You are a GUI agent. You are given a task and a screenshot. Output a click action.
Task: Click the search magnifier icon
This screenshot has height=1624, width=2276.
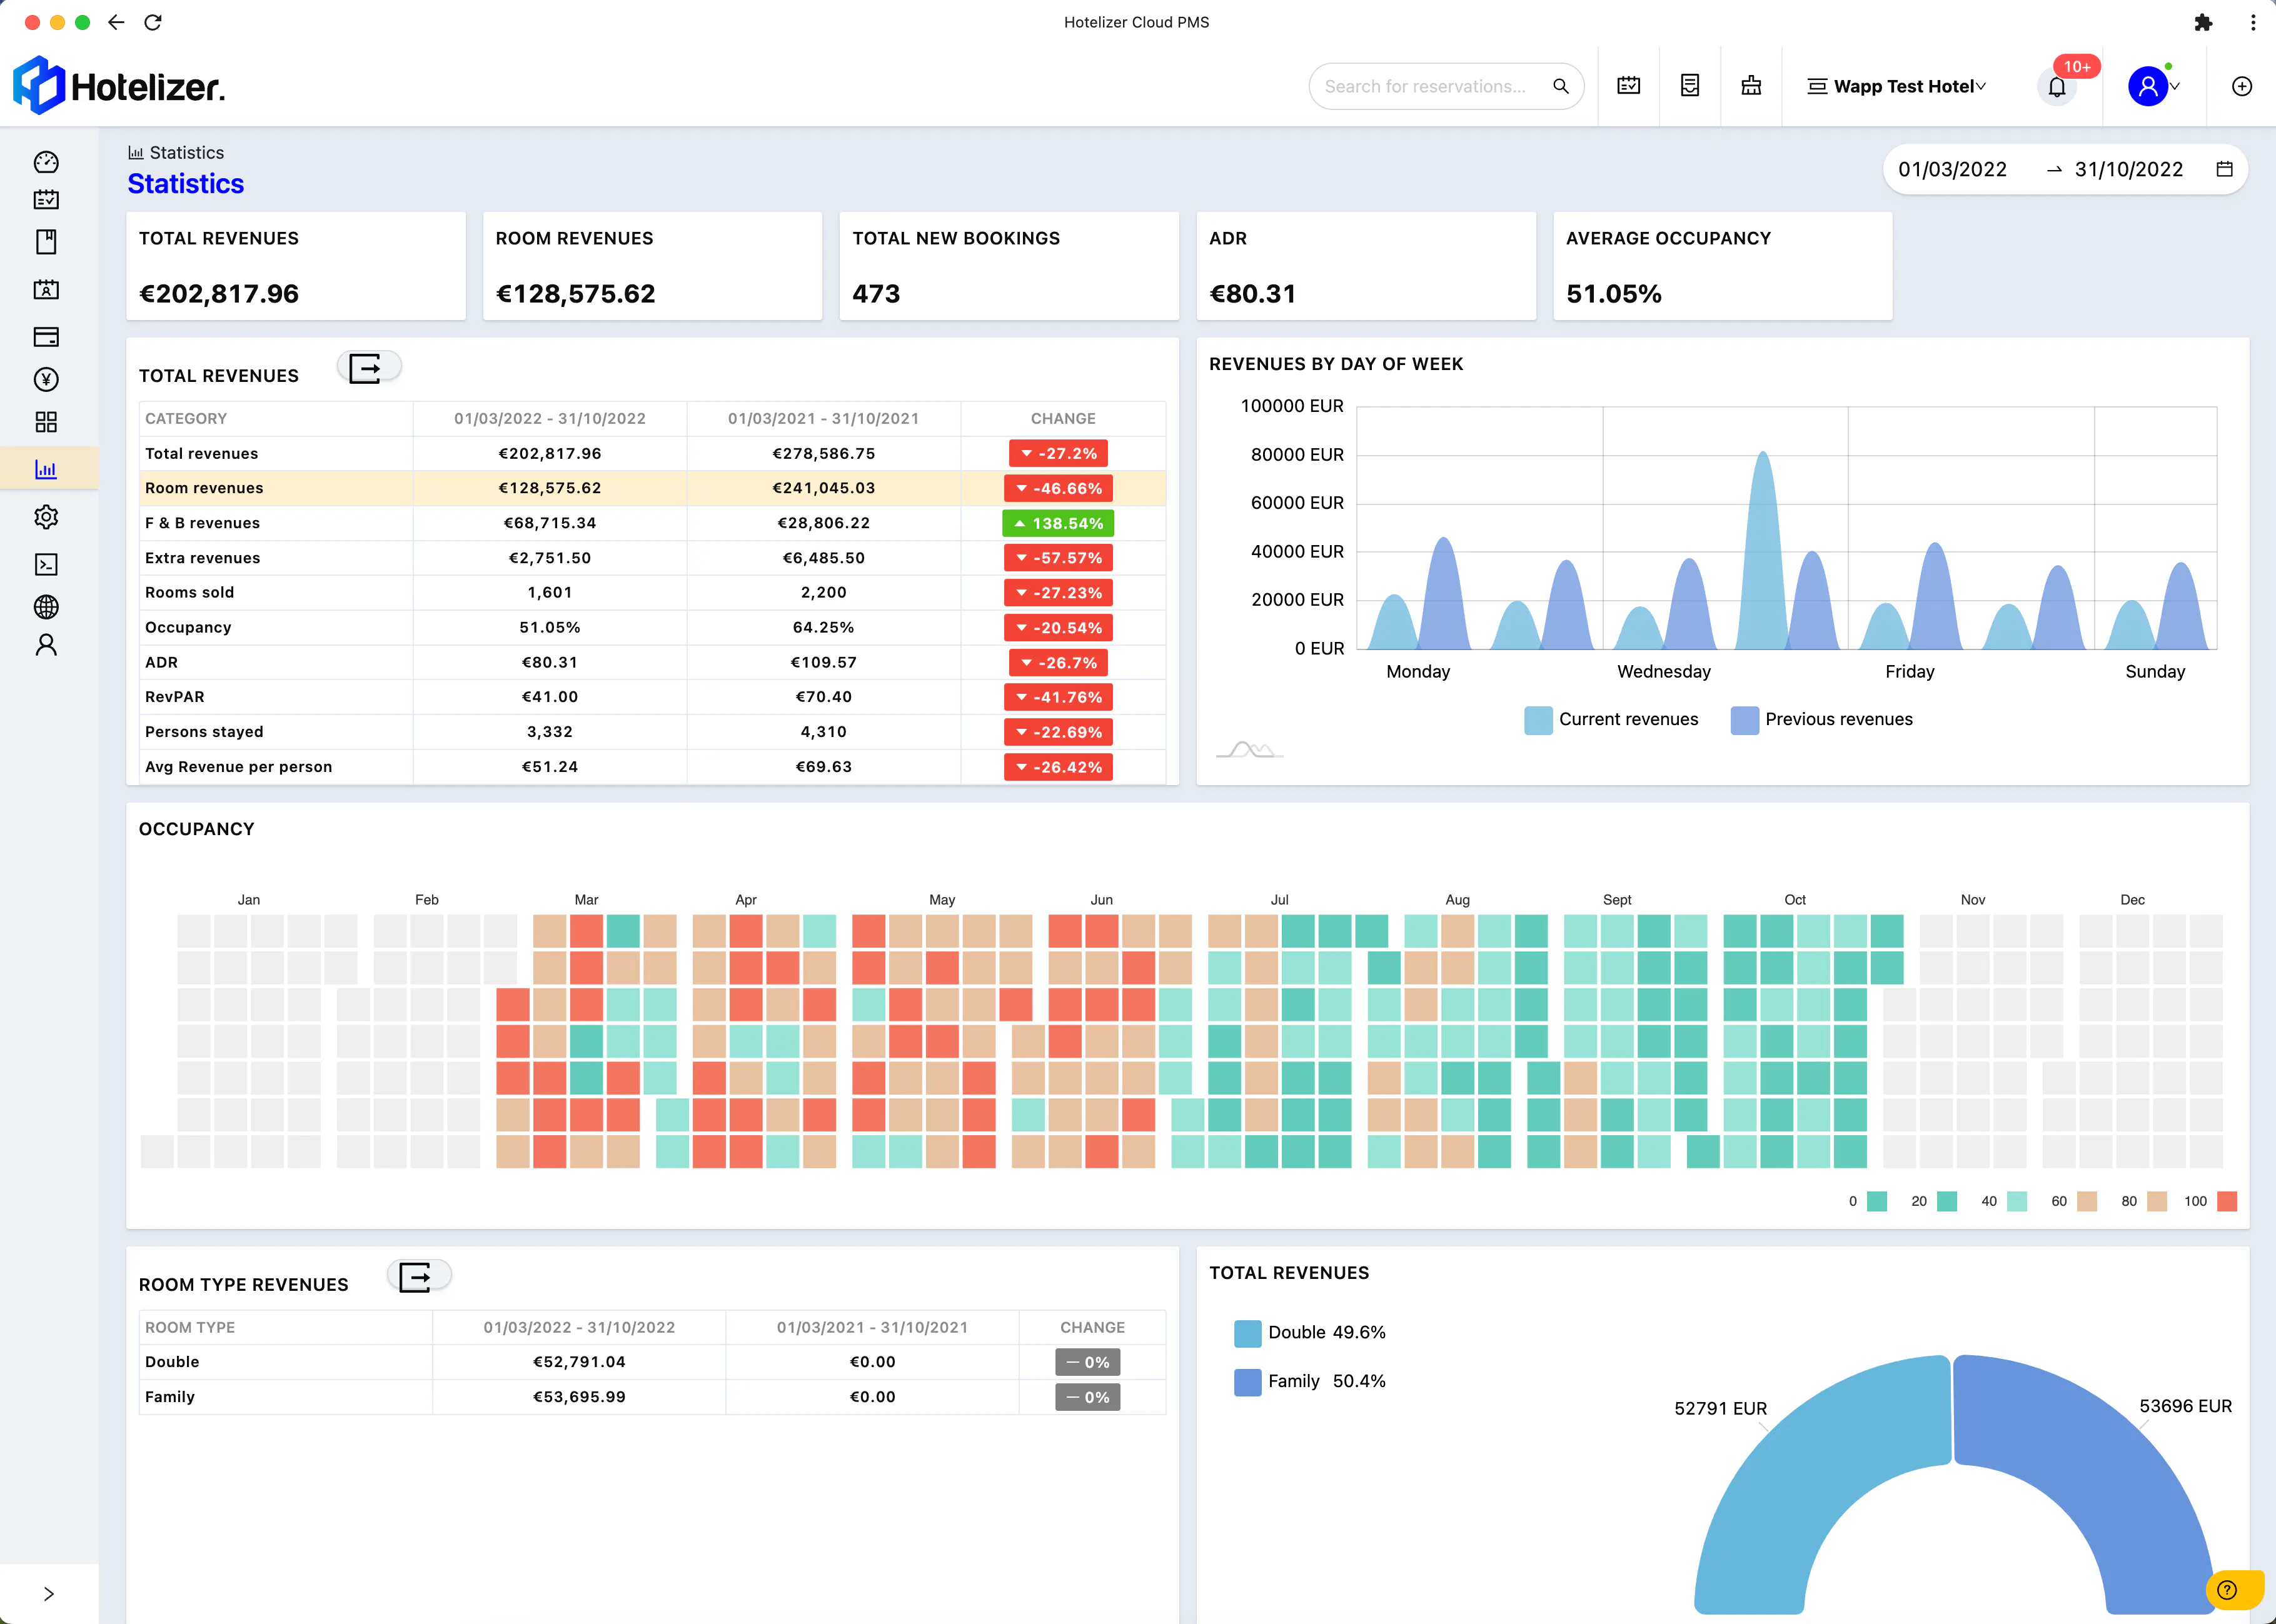click(x=1560, y=86)
